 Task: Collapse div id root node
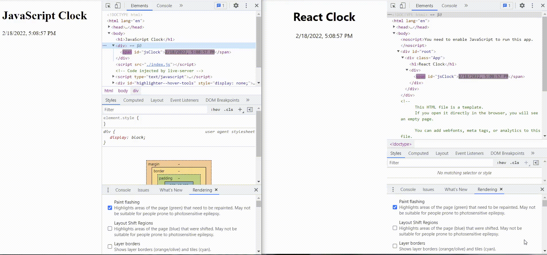(x=398, y=51)
